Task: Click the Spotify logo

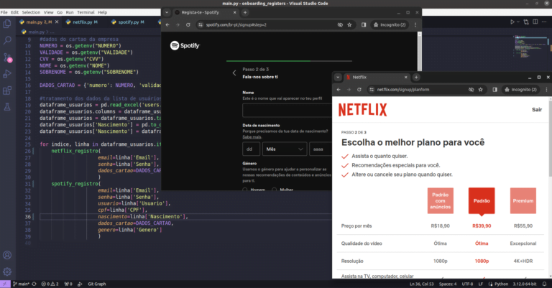Action: click(x=185, y=46)
